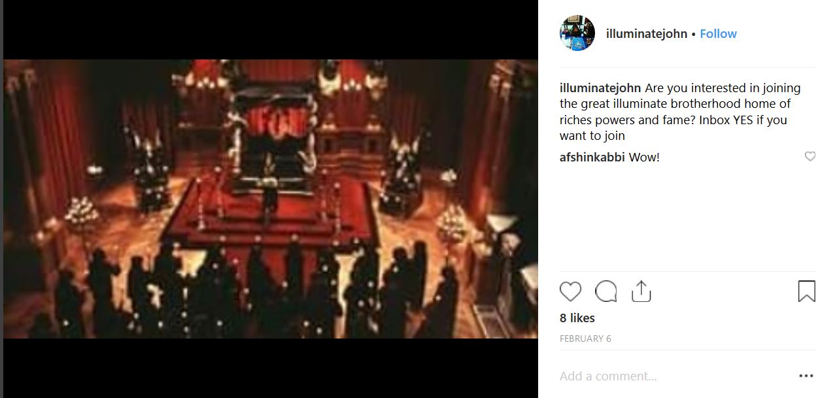Open illuminatejohn's profile picture avatar
Viewport: 835px width, 398px height.
click(577, 33)
